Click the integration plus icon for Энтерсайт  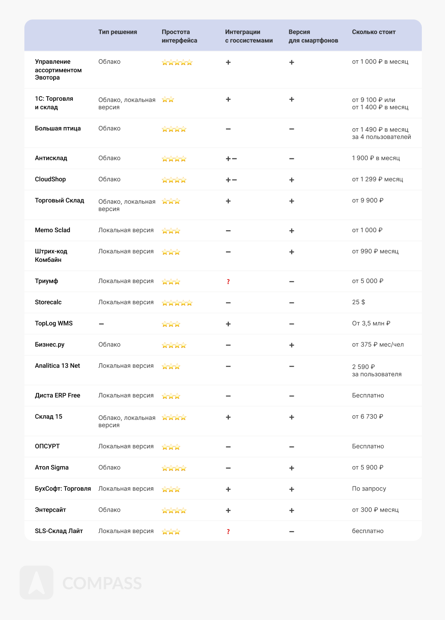pos(228,510)
